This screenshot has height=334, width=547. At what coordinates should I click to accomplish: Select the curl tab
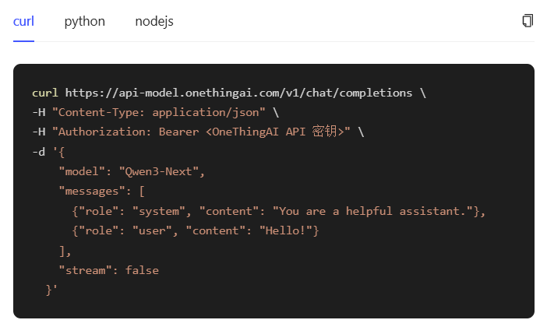pyautogui.click(x=23, y=21)
